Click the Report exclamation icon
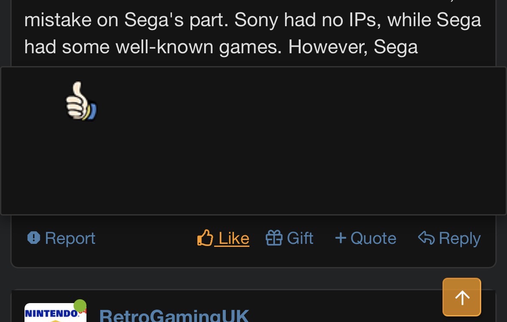The image size is (507, 322). point(34,238)
